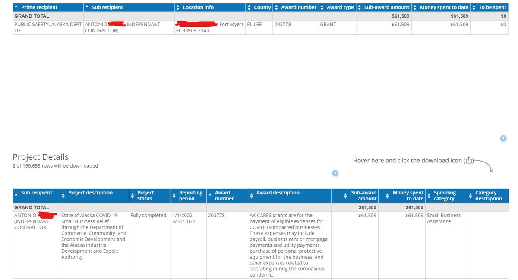Click the down chevron on Category description header
The width and height of the screenshot is (518, 280).
click(x=471, y=197)
